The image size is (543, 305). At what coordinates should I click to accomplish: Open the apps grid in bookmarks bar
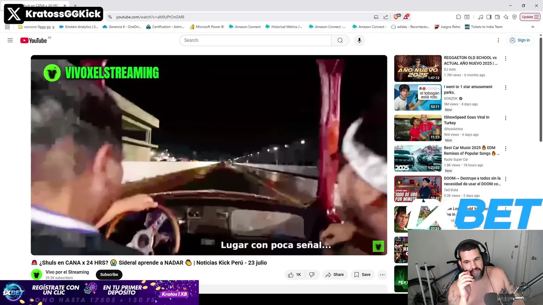(x=7, y=27)
